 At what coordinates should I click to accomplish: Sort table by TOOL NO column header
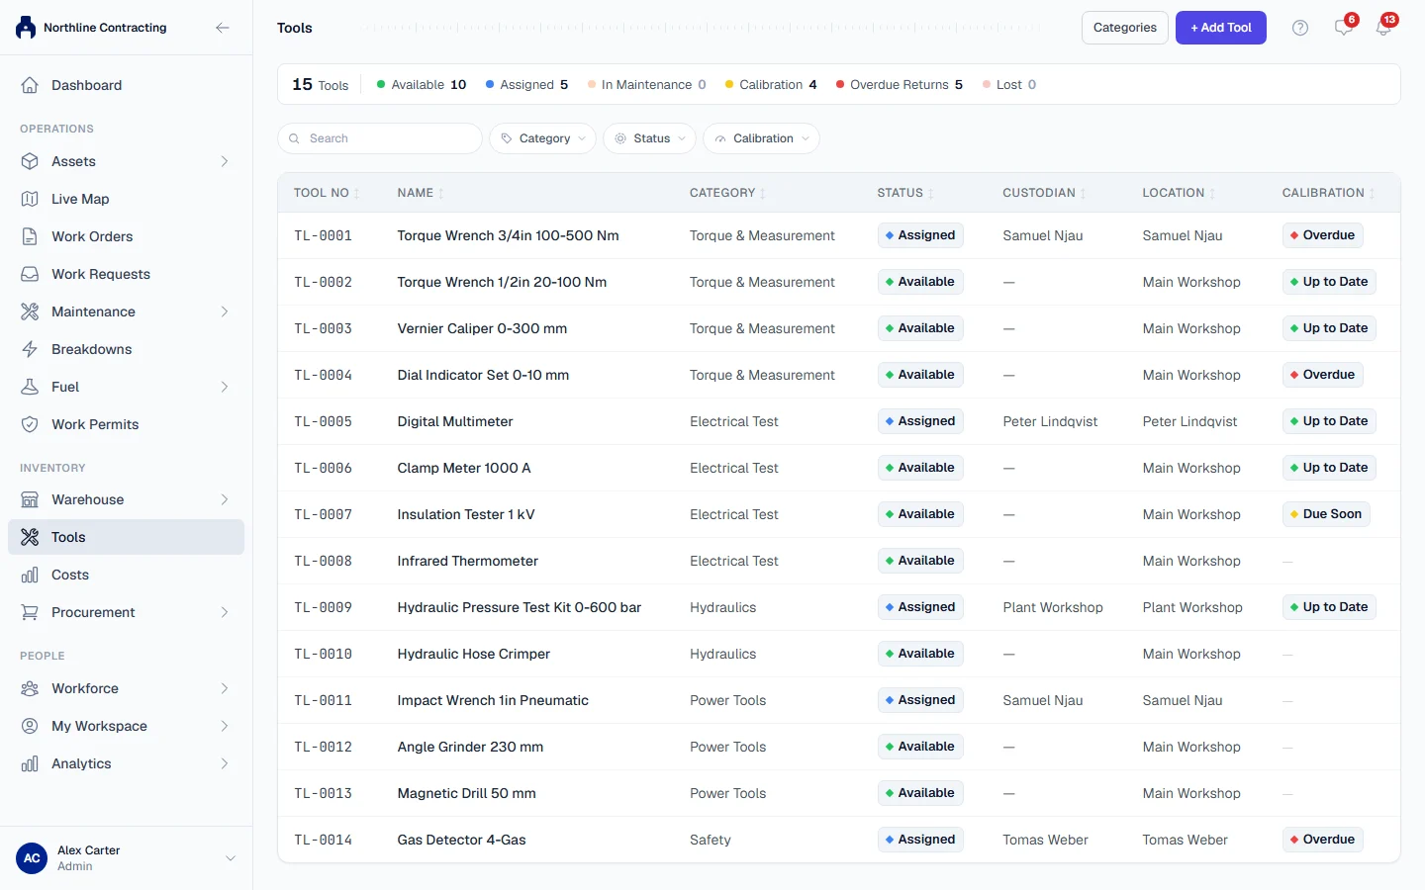pos(327,193)
